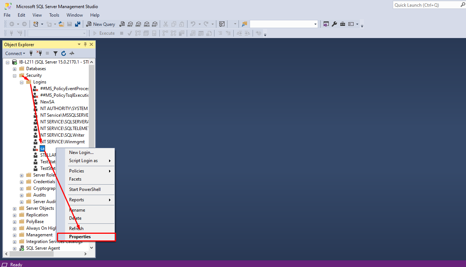Collapse the Security node
The image size is (466, 267).
point(14,75)
